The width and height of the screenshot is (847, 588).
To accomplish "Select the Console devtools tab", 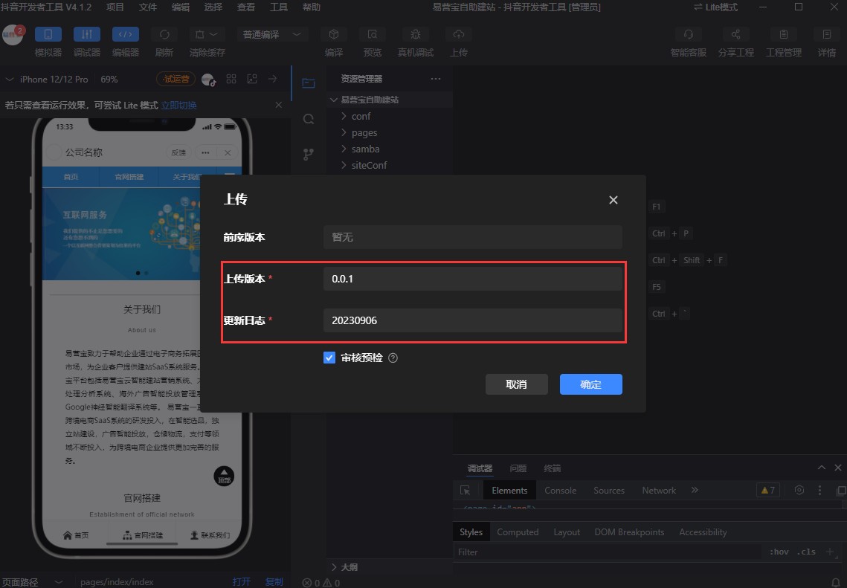I will click(x=560, y=491).
